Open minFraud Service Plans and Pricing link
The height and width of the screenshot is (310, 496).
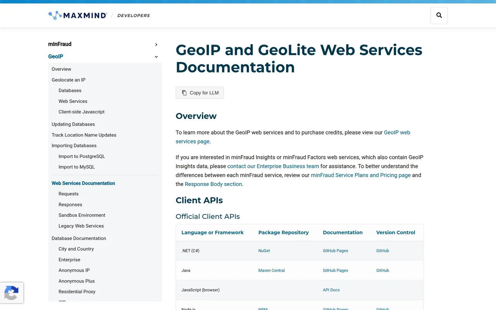(x=361, y=175)
